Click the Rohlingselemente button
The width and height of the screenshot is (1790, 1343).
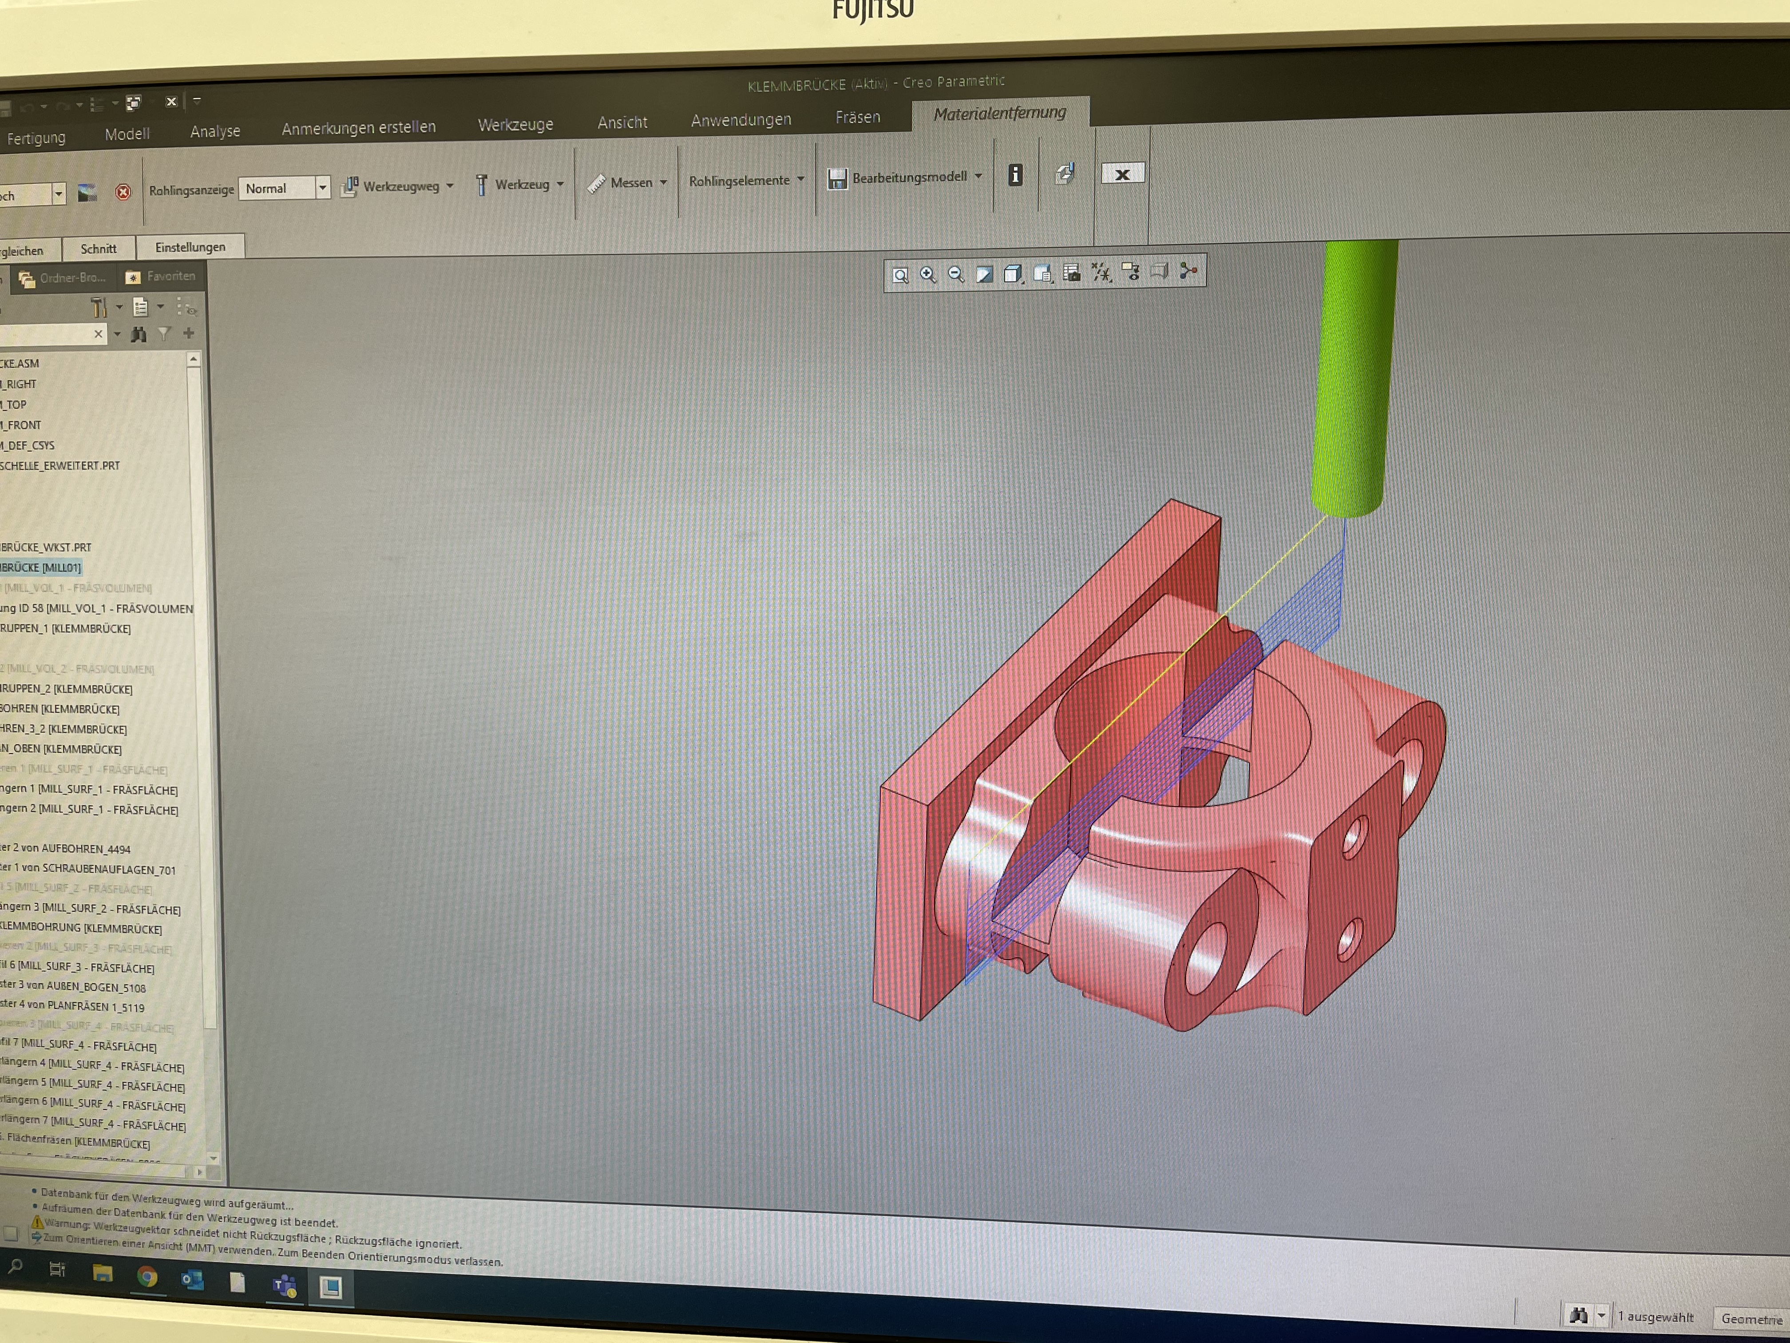coord(739,180)
